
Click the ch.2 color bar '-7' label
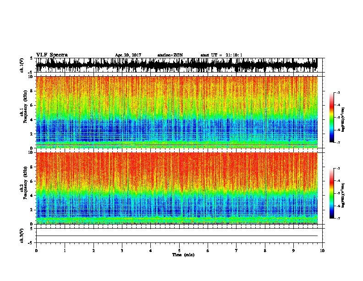pos(338,218)
